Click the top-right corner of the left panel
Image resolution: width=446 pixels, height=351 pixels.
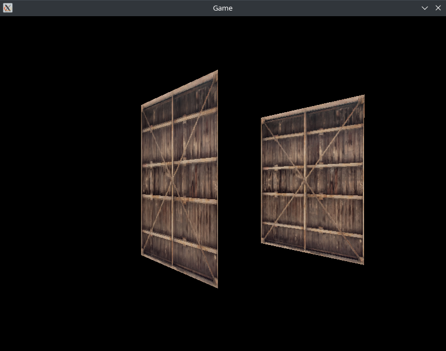(216, 72)
